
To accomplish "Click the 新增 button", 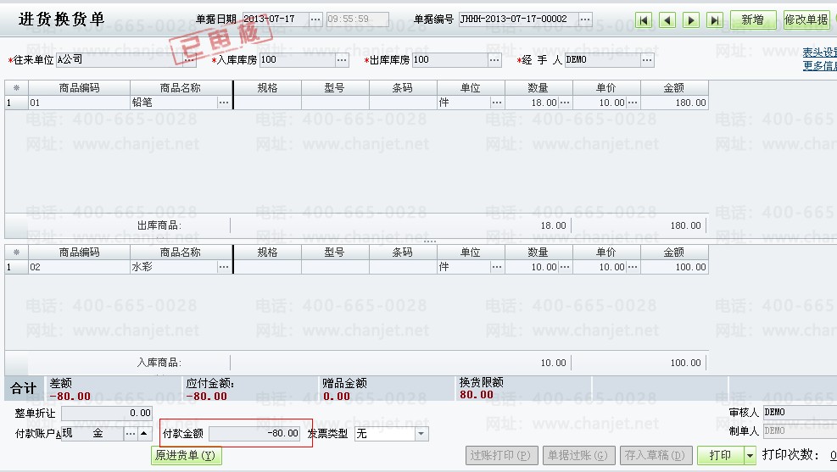I will click(x=753, y=20).
